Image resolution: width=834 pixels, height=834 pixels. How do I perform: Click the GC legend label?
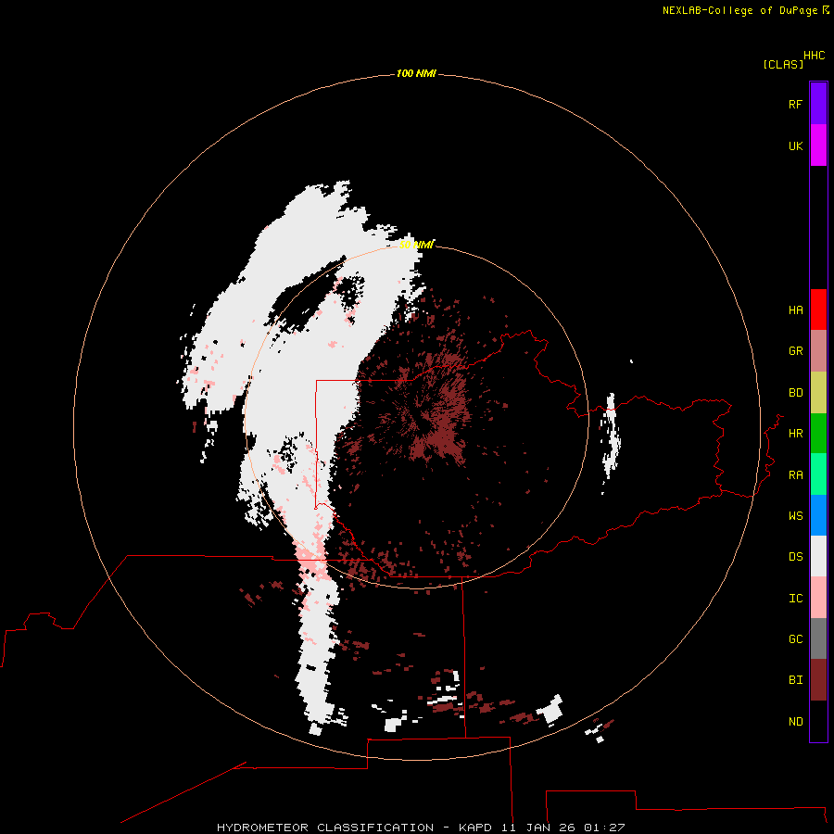[x=795, y=639]
